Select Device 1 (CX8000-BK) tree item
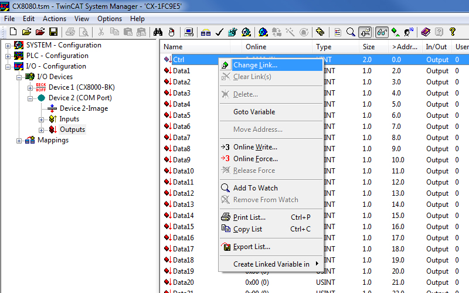Screen dimensions: 469x293 (x=81, y=87)
